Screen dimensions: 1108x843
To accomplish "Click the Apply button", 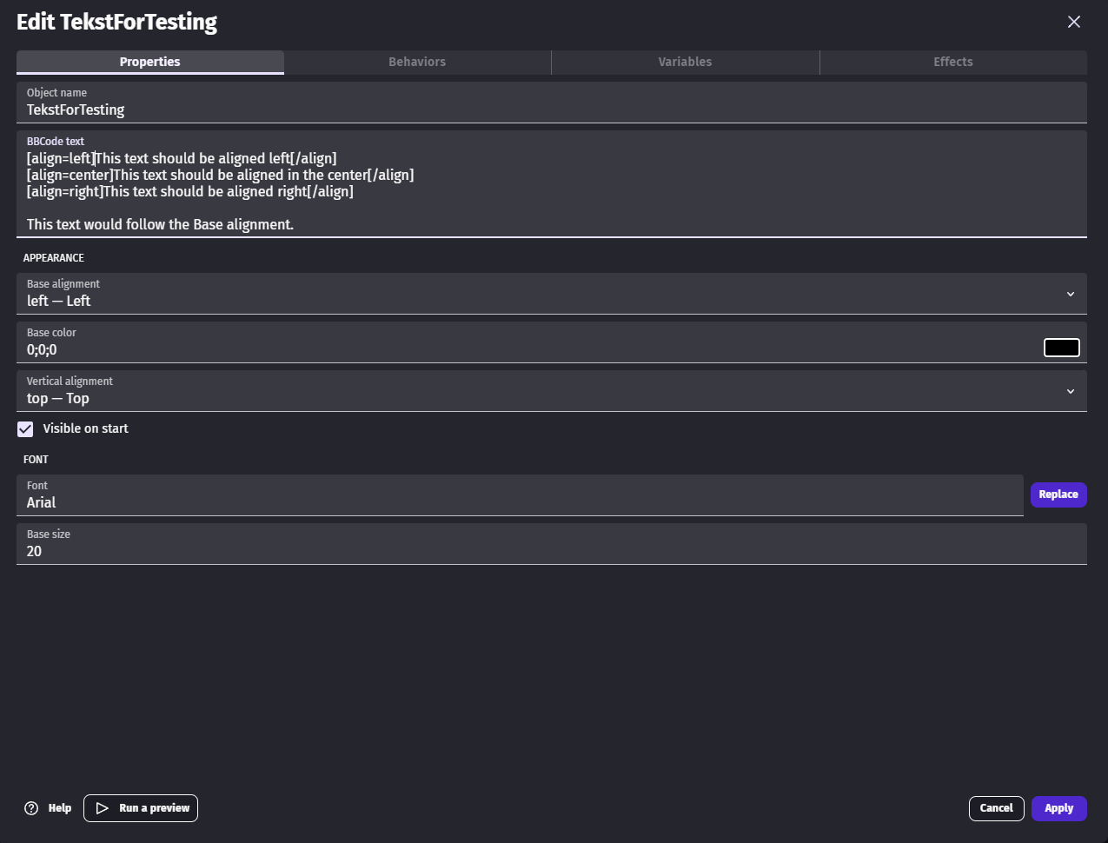I will click(x=1058, y=808).
